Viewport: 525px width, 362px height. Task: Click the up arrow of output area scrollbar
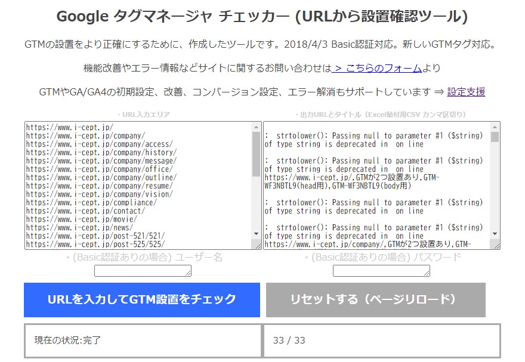pos(495,127)
